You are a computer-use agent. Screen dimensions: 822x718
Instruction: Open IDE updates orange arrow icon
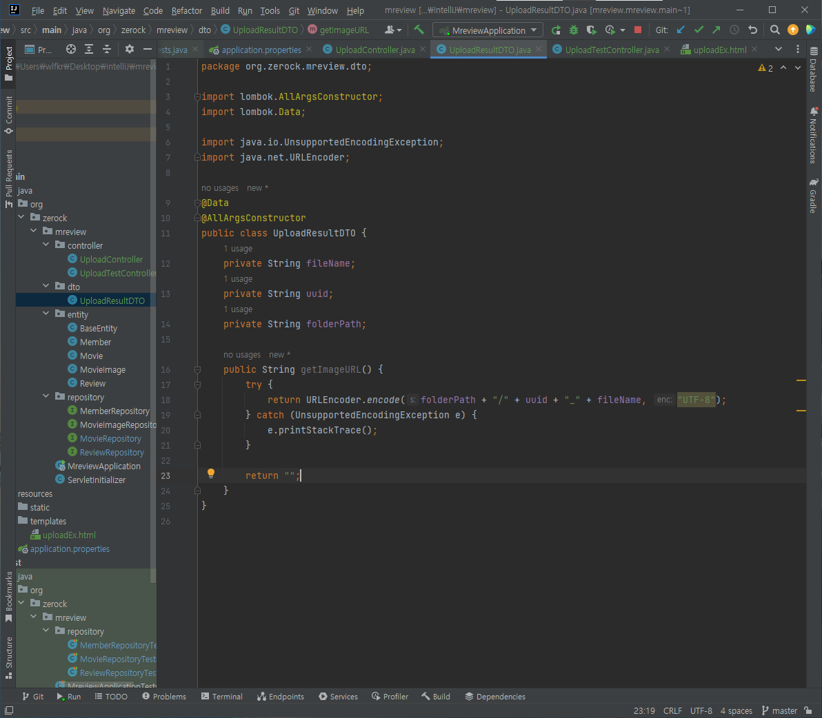[792, 30]
